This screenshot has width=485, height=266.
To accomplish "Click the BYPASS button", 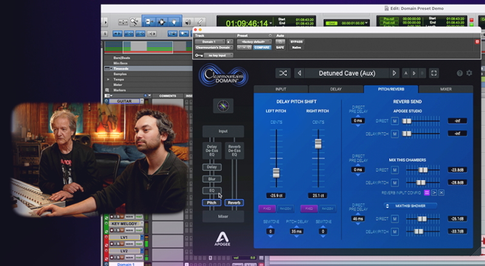I will pos(296,41).
